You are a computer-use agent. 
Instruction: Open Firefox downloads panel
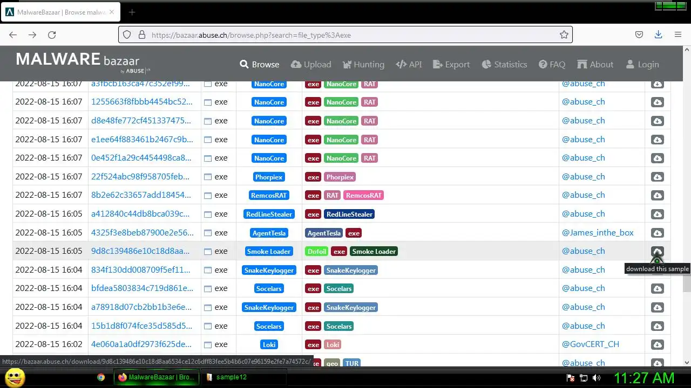[x=658, y=34]
